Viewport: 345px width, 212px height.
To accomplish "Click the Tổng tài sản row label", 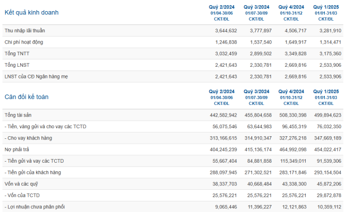I will (x=18, y=115).
